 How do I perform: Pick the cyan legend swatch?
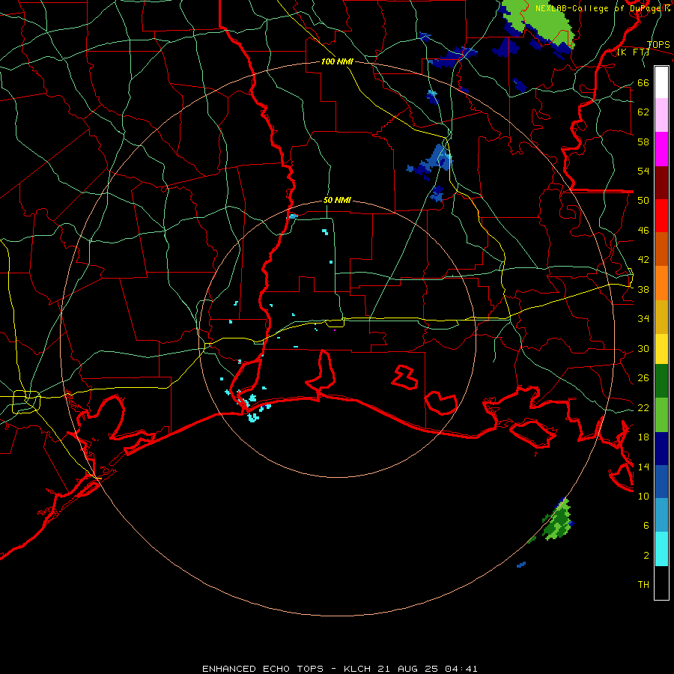coord(661,549)
